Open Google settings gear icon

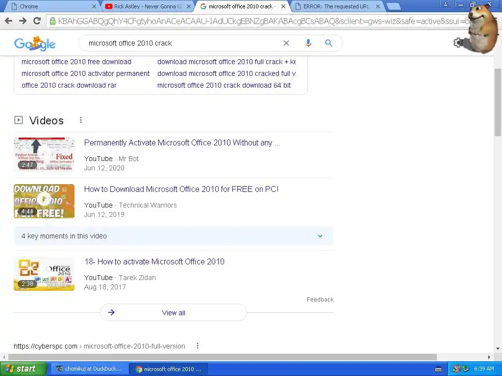[458, 43]
